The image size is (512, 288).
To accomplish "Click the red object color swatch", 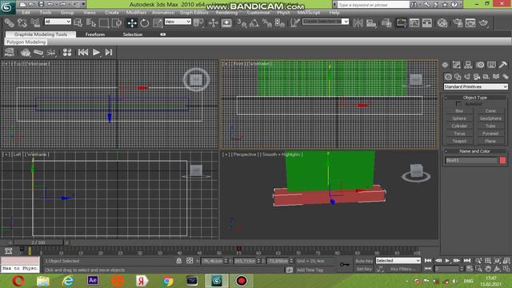I will (x=502, y=160).
